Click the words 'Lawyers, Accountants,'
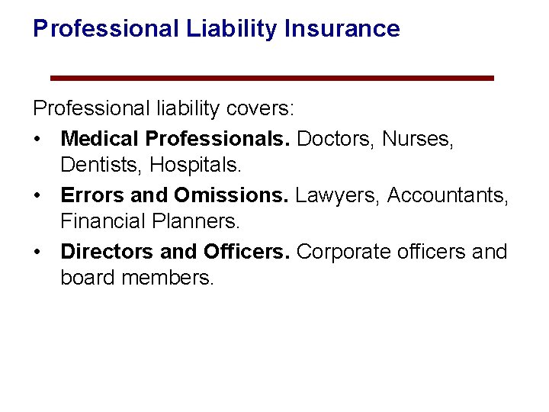 (401, 195)
